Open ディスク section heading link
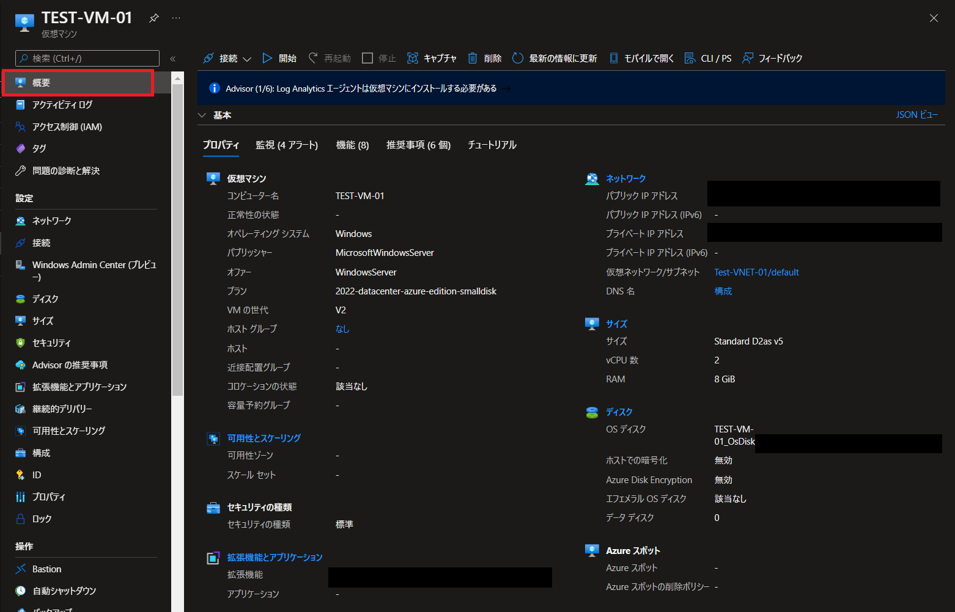The height and width of the screenshot is (612, 955). 619,412
